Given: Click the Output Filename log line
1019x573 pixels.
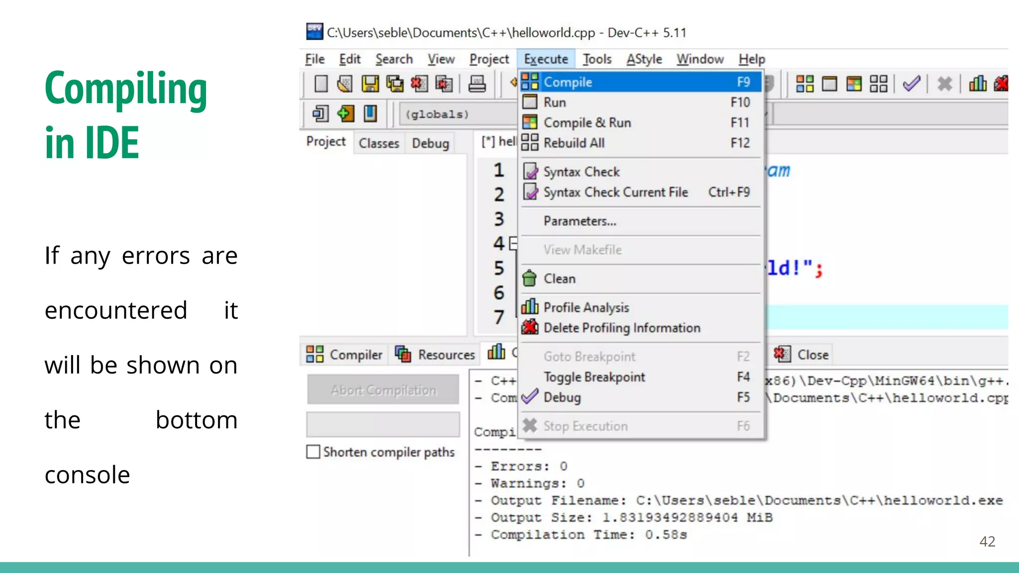Looking at the screenshot, I should [738, 500].
